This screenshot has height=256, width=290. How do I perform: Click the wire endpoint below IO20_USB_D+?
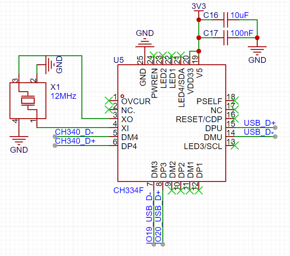pos(163,244)
